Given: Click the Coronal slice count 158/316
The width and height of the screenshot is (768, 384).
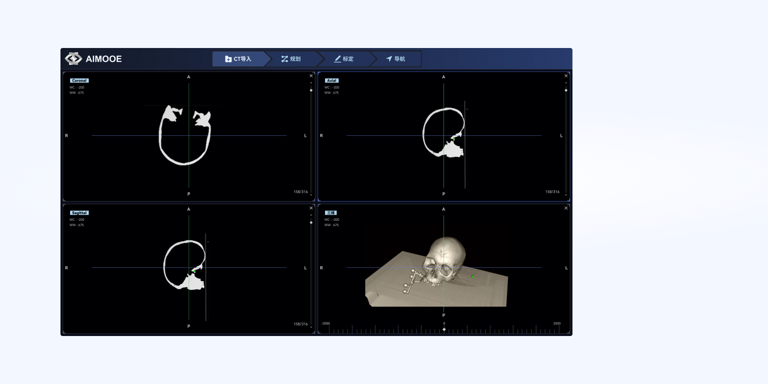Looking at the screenshot, I should click(x=300, y=192).
